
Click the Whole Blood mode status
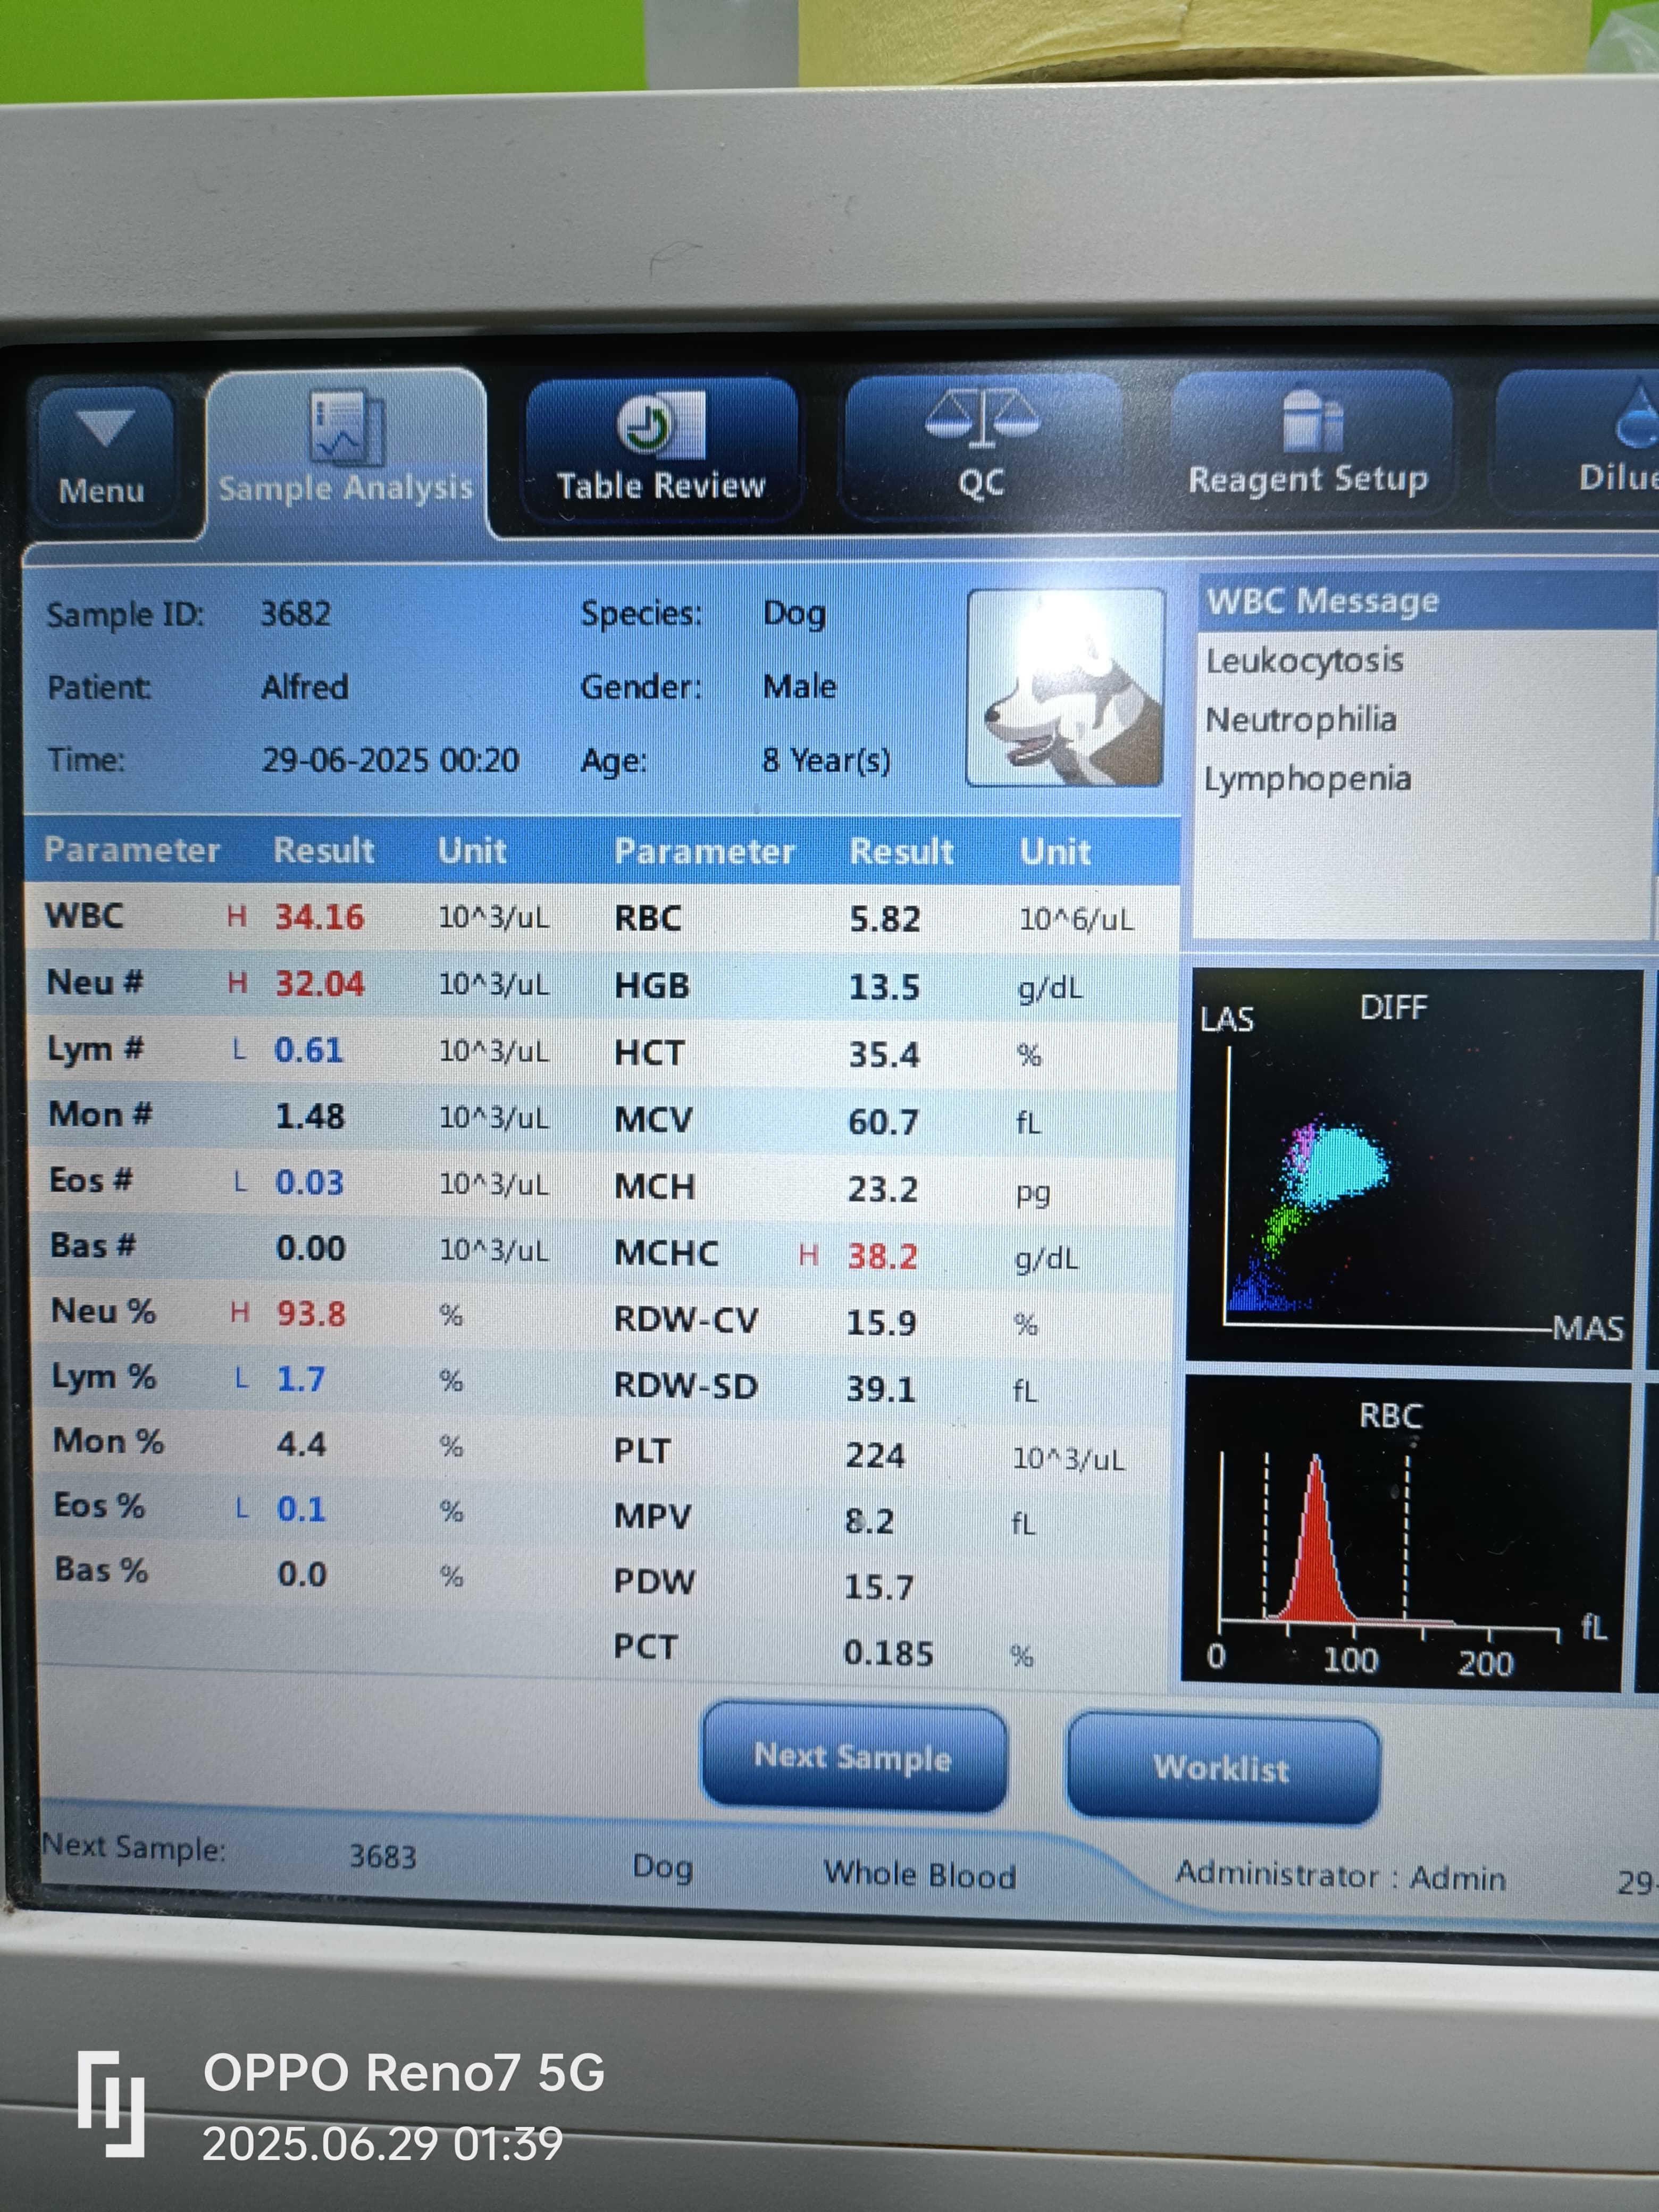point(919,1874)
